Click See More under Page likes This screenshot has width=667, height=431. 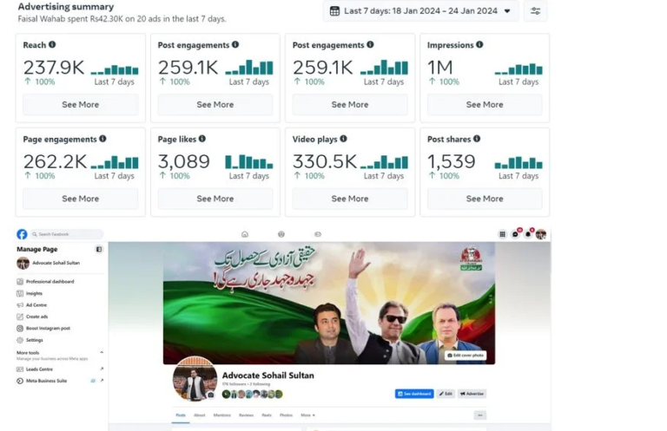pos(215,199)
